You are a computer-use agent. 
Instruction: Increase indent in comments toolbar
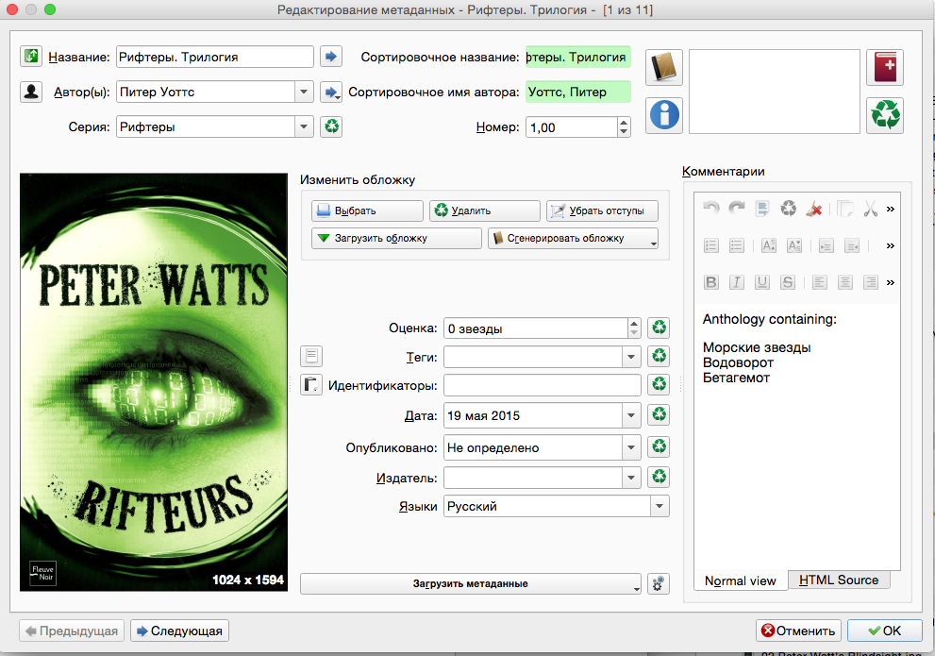point(826,245)
